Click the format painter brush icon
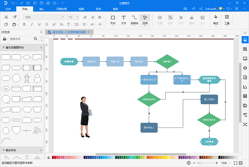 click(15, 17)
